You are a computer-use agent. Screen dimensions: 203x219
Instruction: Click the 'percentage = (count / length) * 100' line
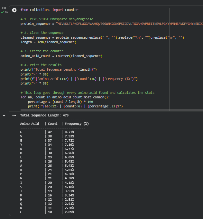click(x=60, y=102)
